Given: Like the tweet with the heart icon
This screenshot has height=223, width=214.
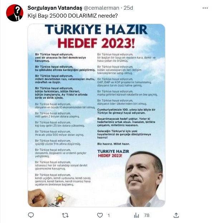Looking at the screenshot, I should click(100, 215).
